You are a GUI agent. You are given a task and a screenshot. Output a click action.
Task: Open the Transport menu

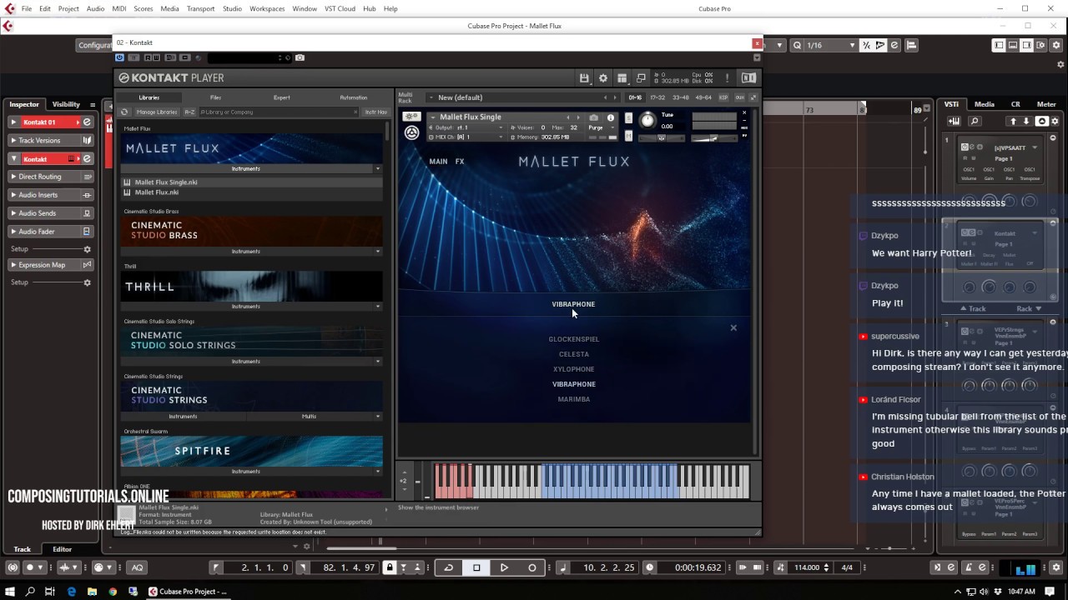pyautogui.click(x=200, y=8)
